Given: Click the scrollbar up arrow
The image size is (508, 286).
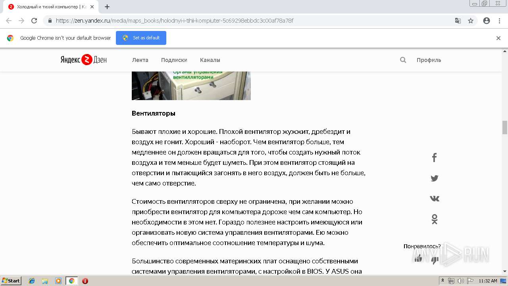Looking at the screenshot, I should 505,51.
